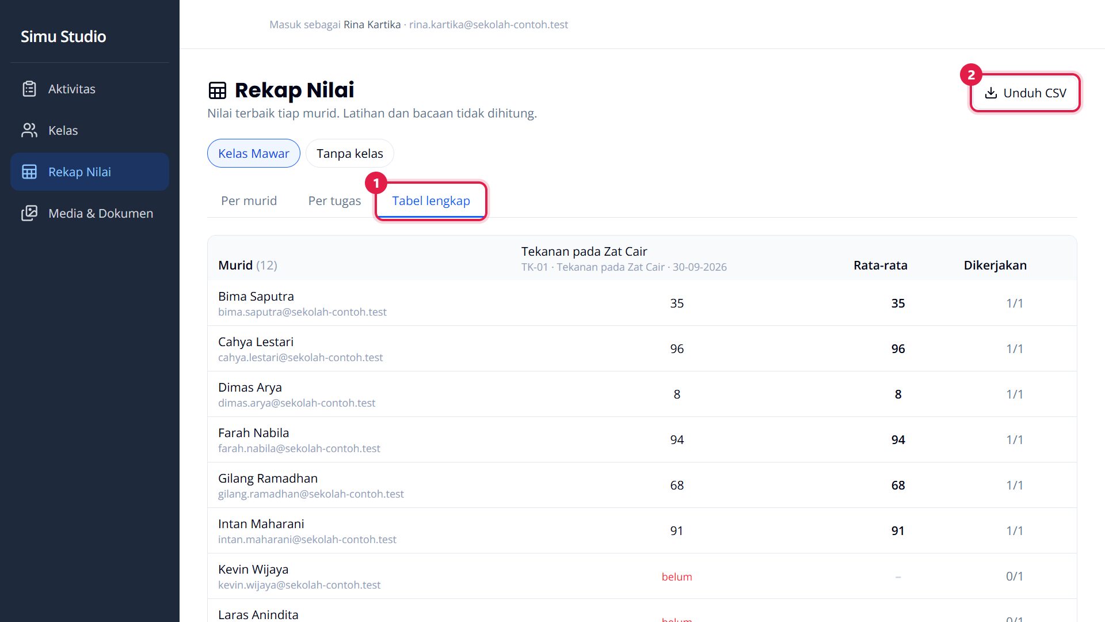Click the download icon in Unduh CSV
Viewport: 1105px width, 622px height.
(x=991, y=93)
